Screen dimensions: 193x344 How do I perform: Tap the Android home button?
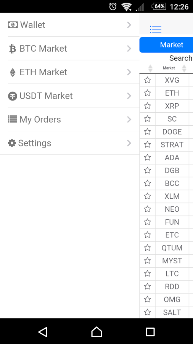[x=96, y=332]
